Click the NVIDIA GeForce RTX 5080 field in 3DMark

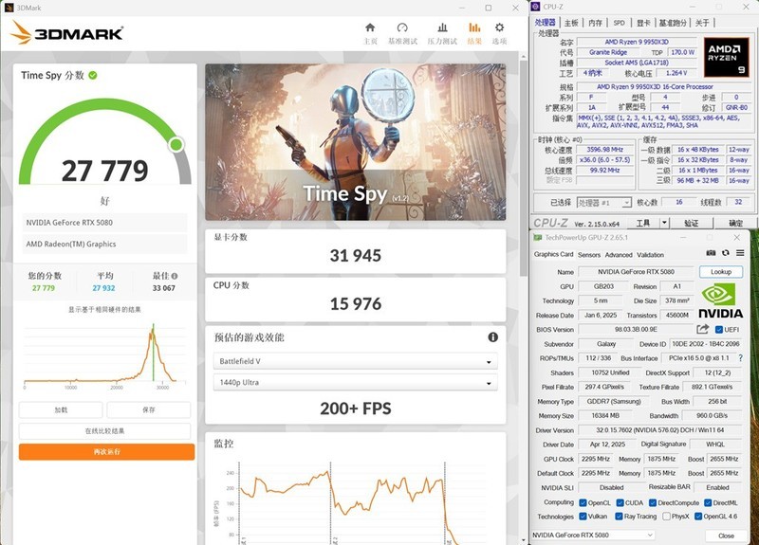click(104, 223)
